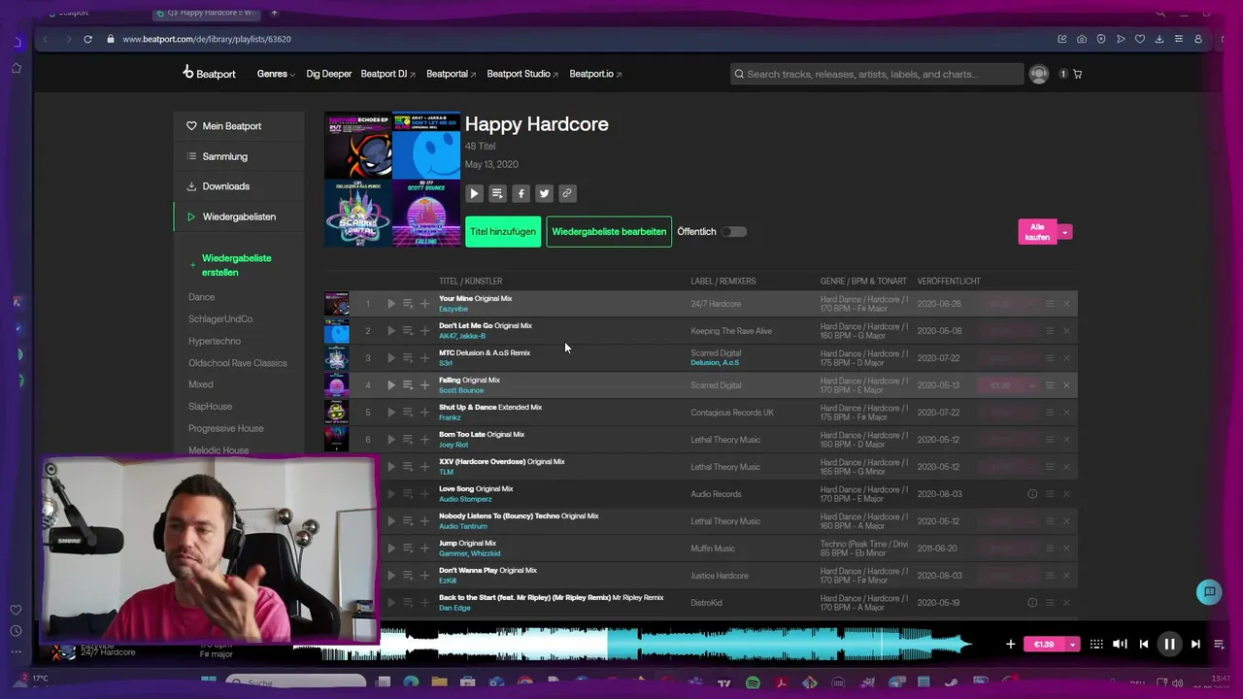Open Beatport.io in the navigation
This screenshot has height=699, width=1243.
click(595, 74)
